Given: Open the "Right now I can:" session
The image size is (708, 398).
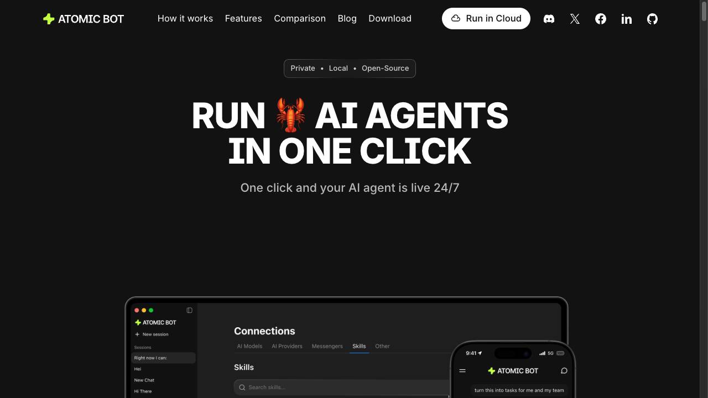Looking at the screenshot, I should (x=164, y=358).
